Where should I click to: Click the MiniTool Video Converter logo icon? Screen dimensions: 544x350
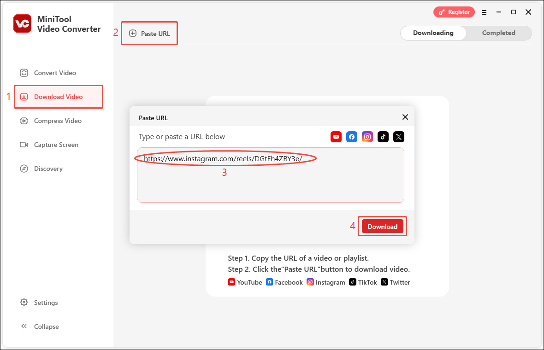(x=23, y=23)
